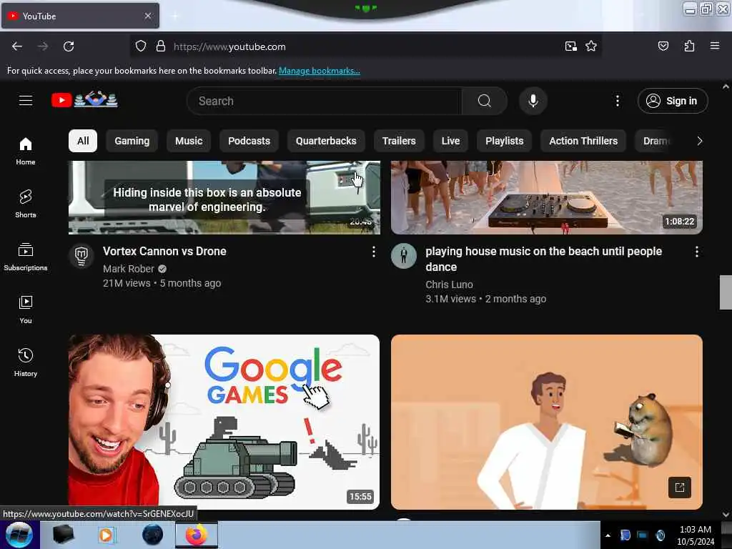Click Chris Luno channel avatar
The height and width of the screenshot is (549, 732).
(404, 256)
